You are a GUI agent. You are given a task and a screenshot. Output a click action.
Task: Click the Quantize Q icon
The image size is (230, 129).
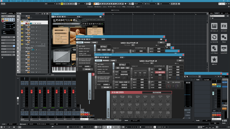click(x=158, y=4)
